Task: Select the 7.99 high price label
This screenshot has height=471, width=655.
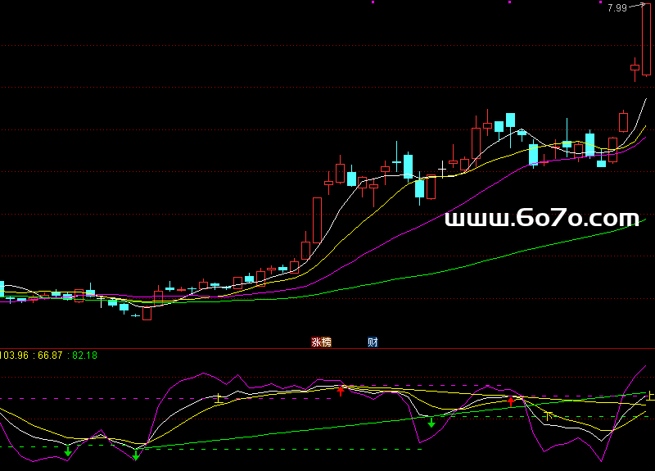Action: 617,8
